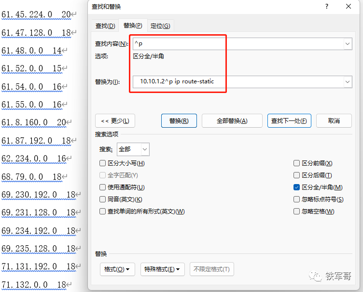363x292 pixels.
Task: Close the Find and Replace dialog
Action: pyautogui.click(x=349, y=6)
